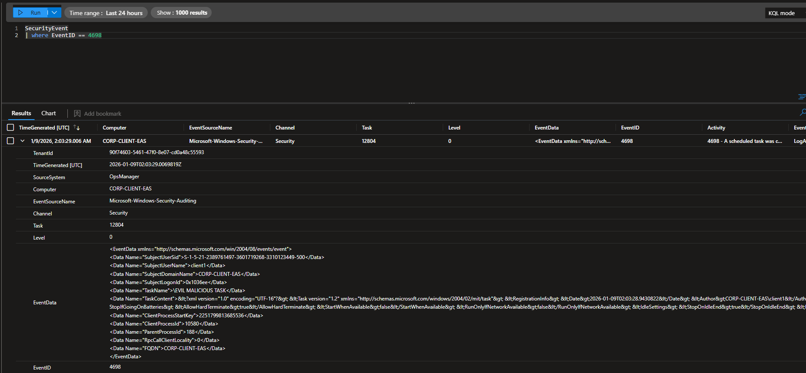Open the Show 1000 results limit
Image resolution: width=806 pixels, height=373 pixels.
point(181,13)
